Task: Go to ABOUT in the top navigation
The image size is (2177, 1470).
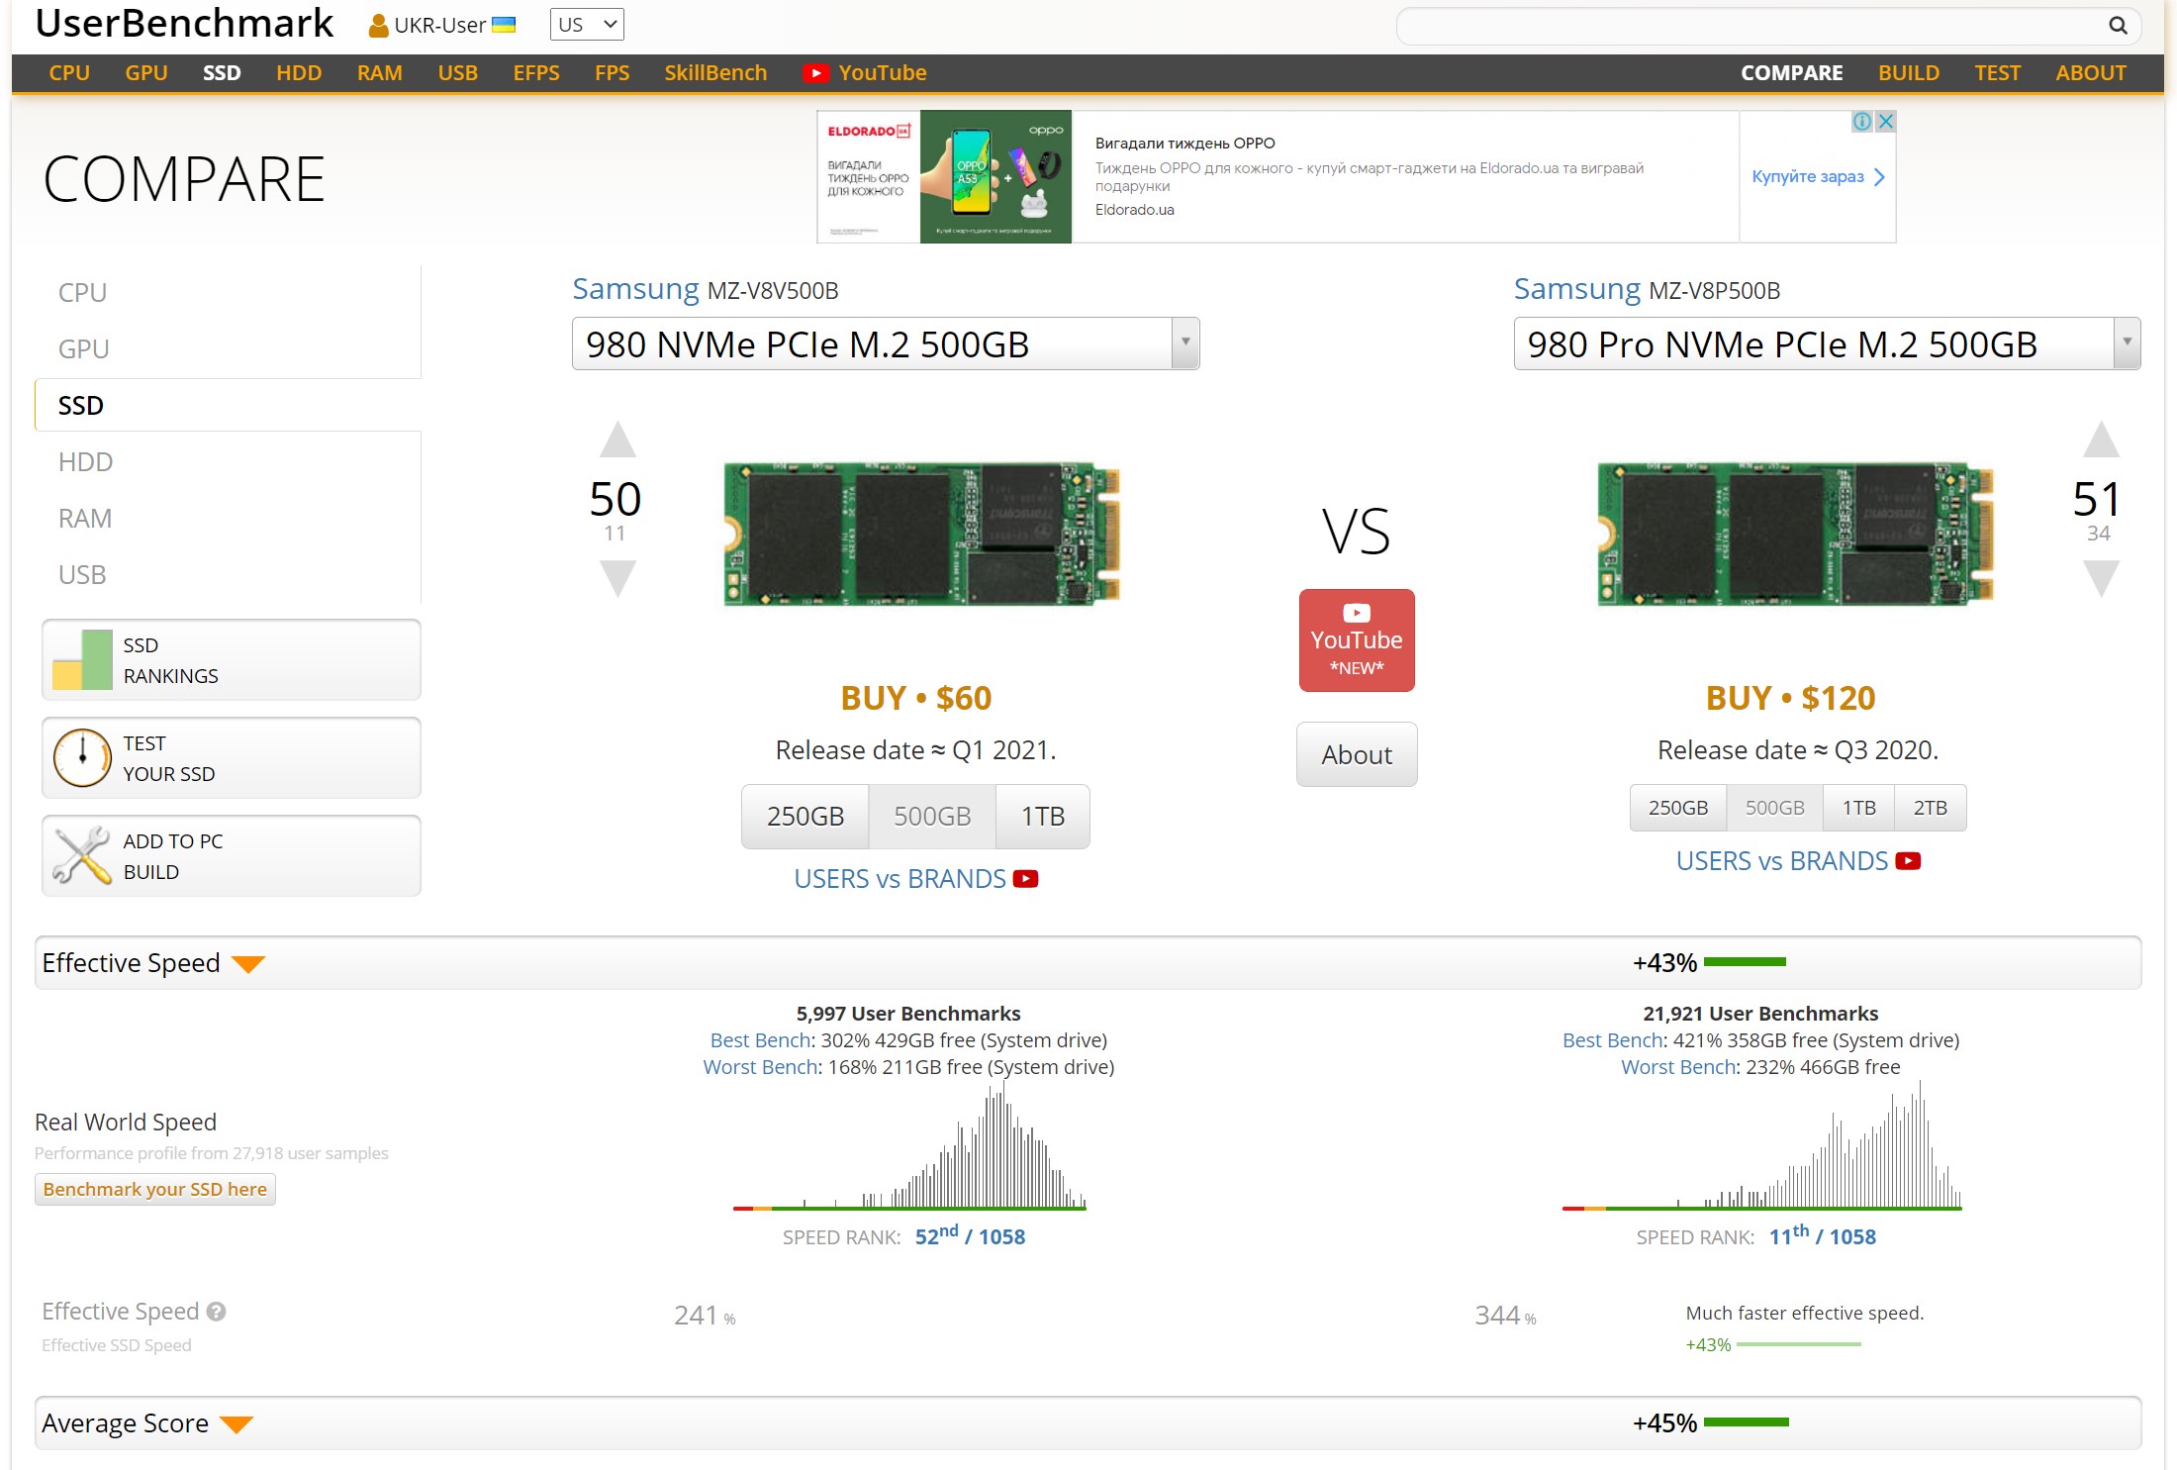Action: [2091, 73]
